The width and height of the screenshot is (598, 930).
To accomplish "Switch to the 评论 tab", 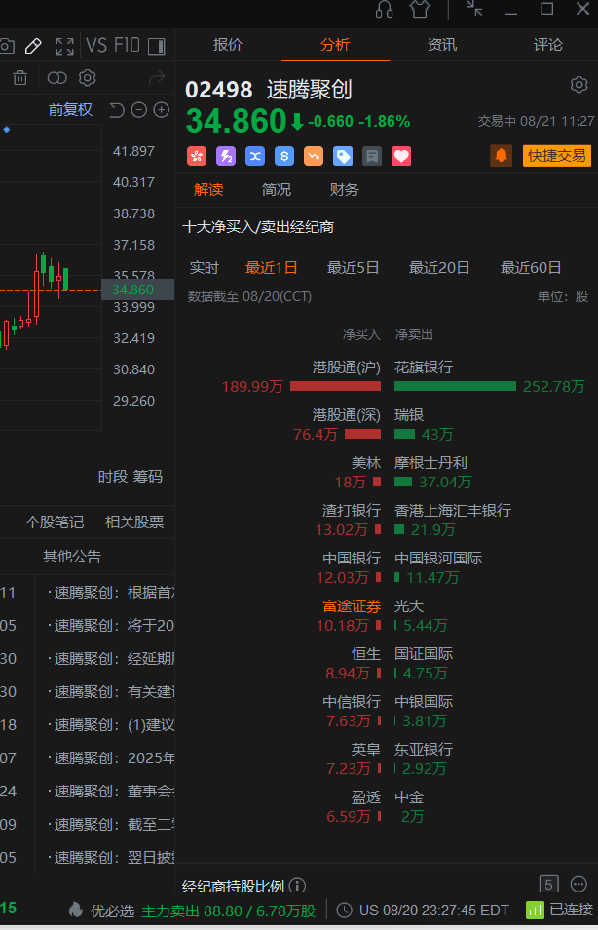I will [x=548, y=45].
